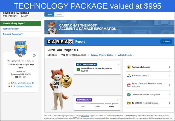
Task: Open the Original Window Sticker link
Action: [x=102, y=55]
